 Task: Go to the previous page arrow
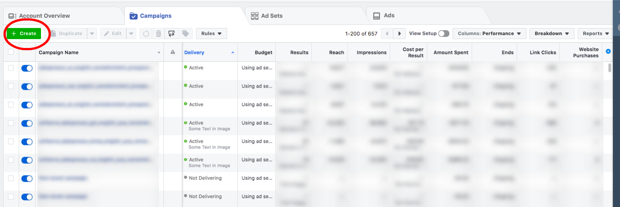pos(387,33)
